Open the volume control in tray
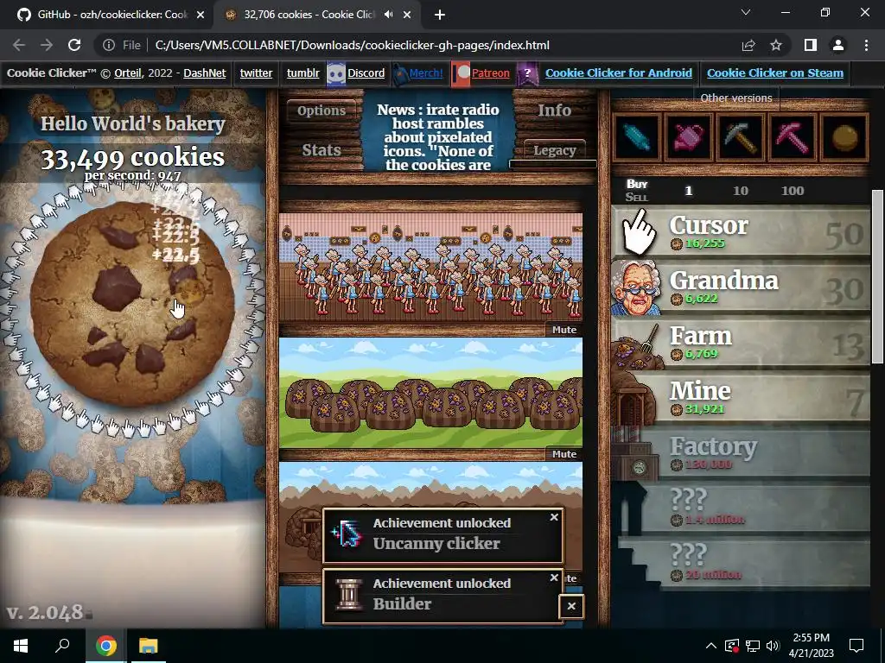Screen dimensions: 885x663 coord(773,646)
